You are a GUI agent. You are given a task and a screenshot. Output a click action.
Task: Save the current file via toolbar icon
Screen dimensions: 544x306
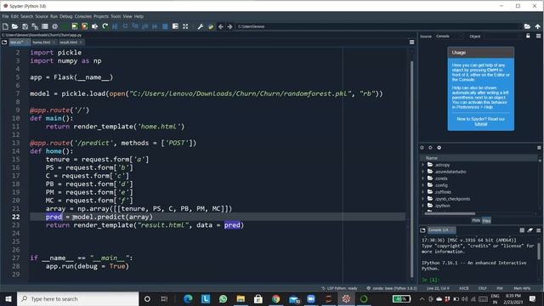[x=25, y=26]
